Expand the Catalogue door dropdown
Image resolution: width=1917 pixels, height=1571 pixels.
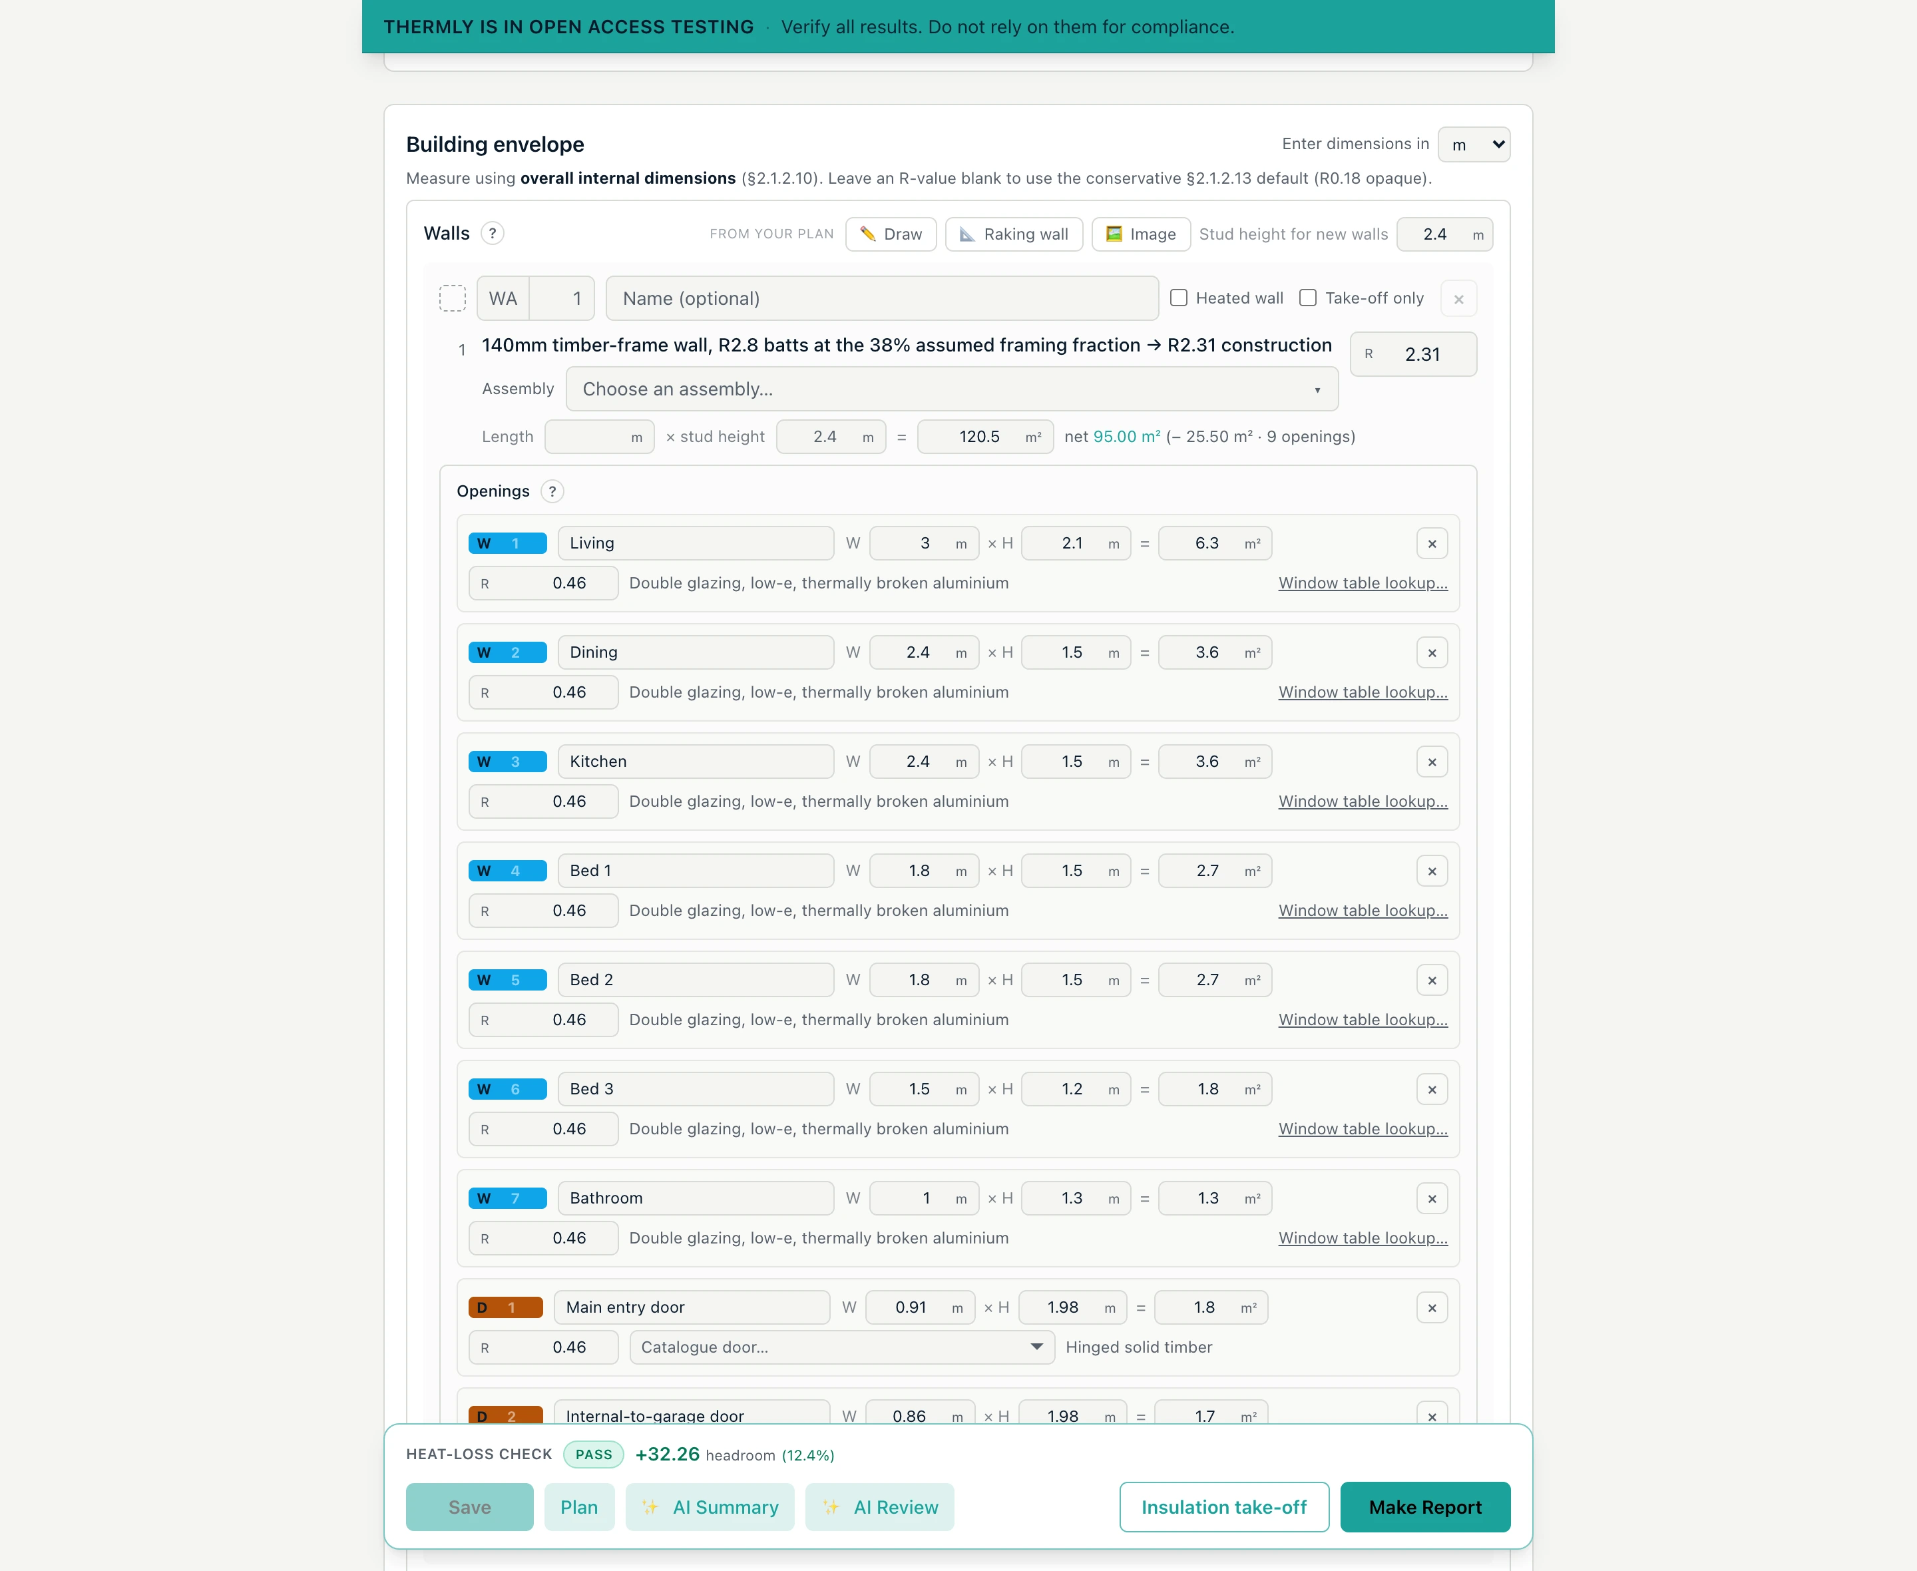[x=842, y=1347]
